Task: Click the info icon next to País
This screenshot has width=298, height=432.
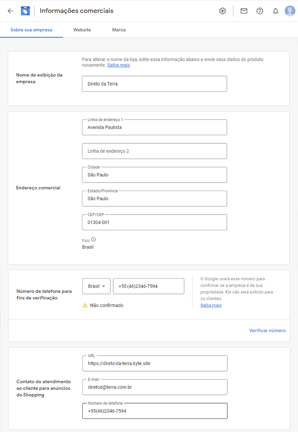Action: [x=94, y=239]
